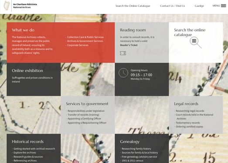
Task: Click the opening hours clock icon
Action: [123, 73]
